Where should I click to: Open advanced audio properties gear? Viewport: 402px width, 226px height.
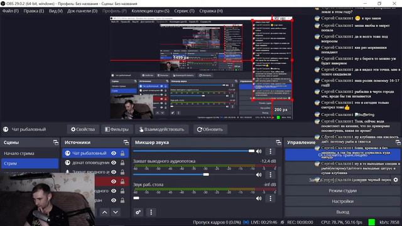pos(138,212)
